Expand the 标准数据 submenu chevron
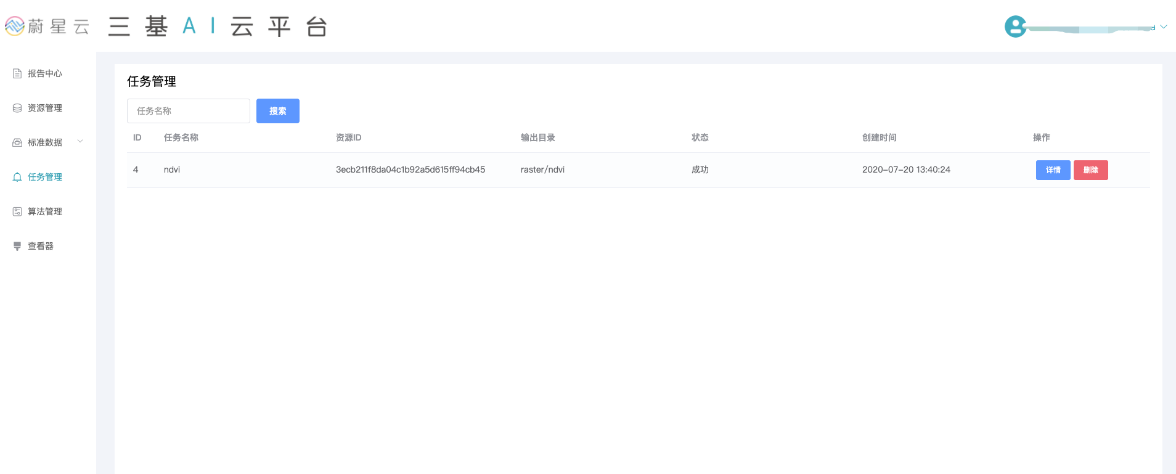Viewport: 1176px width, 474px height. 80,142
